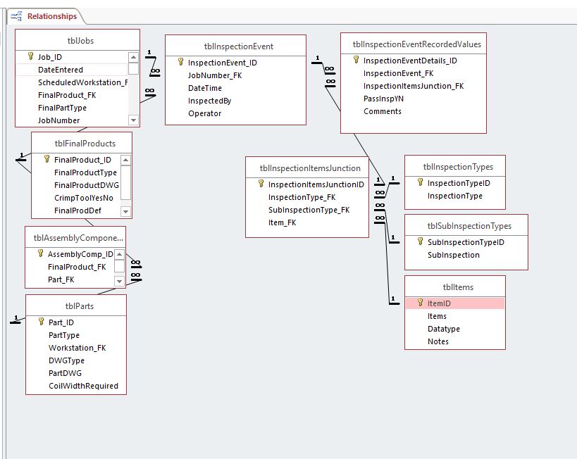Select the FinalProductDWG field
Screen dimensions: 577x459
click(87, 185)
